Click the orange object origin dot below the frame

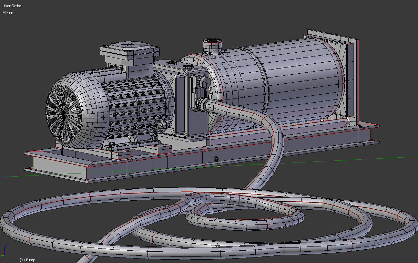pyautogui.click(x=219, y=166)
